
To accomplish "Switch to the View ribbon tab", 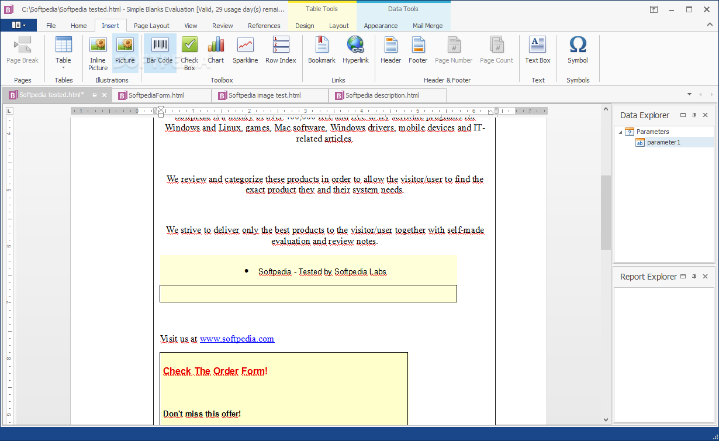I will coord(191,26).
